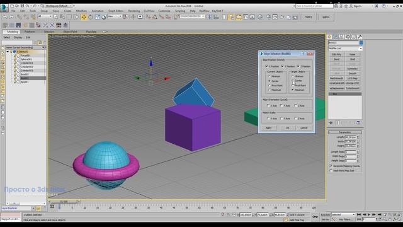Click the Select Object arrow tool
403x227 pixels.
click(x=55, y=17)
